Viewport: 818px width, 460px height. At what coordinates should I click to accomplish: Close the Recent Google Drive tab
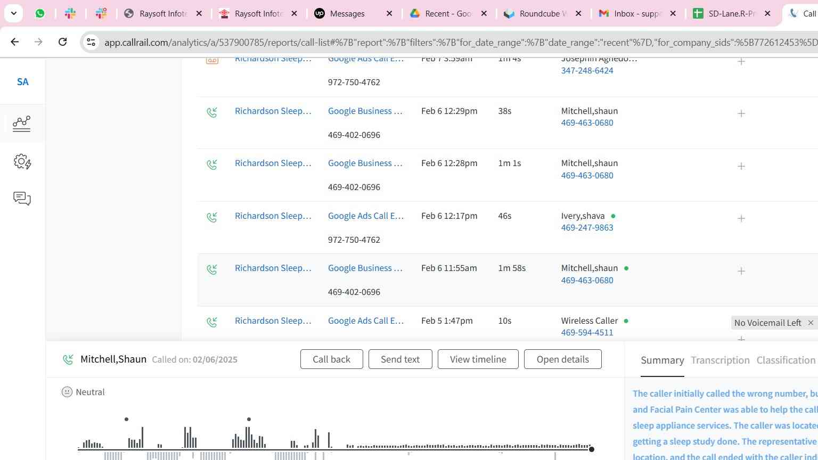pyautogui.click(x=484, y=13)
